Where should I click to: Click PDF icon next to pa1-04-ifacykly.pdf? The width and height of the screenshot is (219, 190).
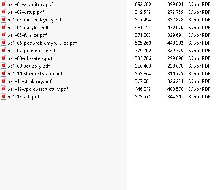tap(3, 27)
